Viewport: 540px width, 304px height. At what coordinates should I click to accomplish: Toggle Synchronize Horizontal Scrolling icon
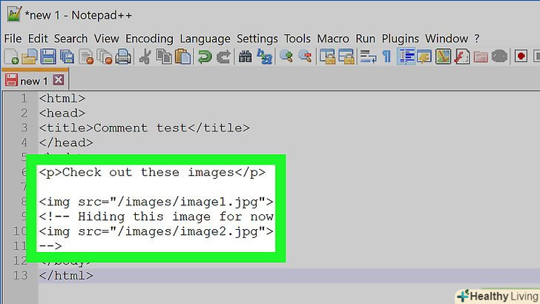(x=346, y=56)
